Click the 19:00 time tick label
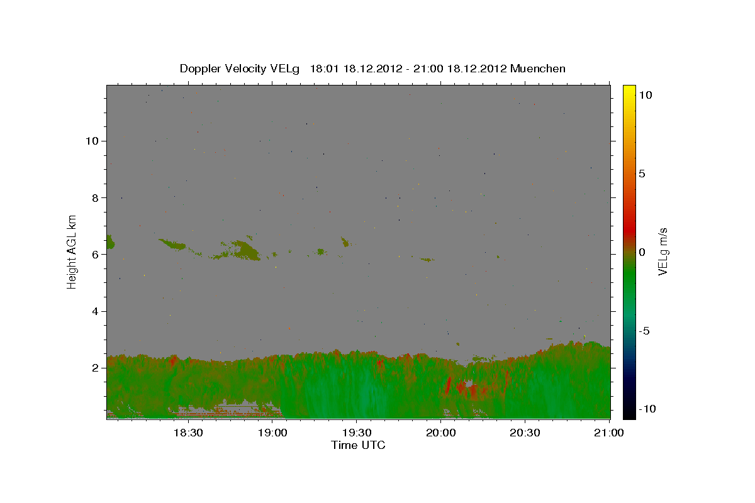The image size is (755, 503). point(272,433)
